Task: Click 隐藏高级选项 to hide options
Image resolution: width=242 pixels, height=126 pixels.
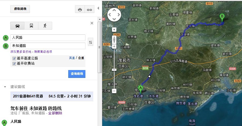Action: 43,52
